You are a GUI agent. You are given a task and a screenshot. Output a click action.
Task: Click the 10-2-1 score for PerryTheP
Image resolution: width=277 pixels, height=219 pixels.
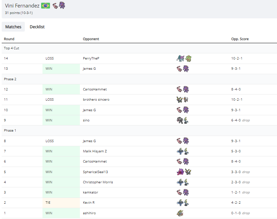pos(237,58)
